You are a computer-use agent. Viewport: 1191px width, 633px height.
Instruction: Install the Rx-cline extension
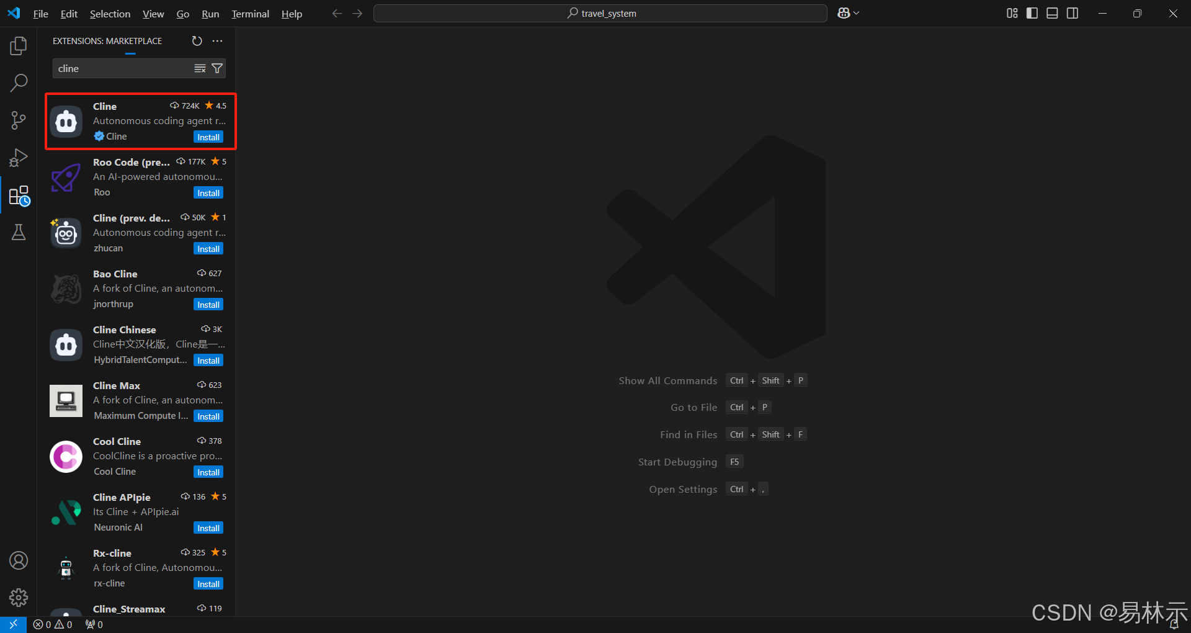click(208, 584)
